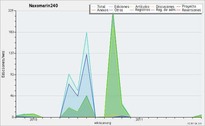Select the Total legend entry
This screenshot has width=205, height=126.
click(101, 6)
